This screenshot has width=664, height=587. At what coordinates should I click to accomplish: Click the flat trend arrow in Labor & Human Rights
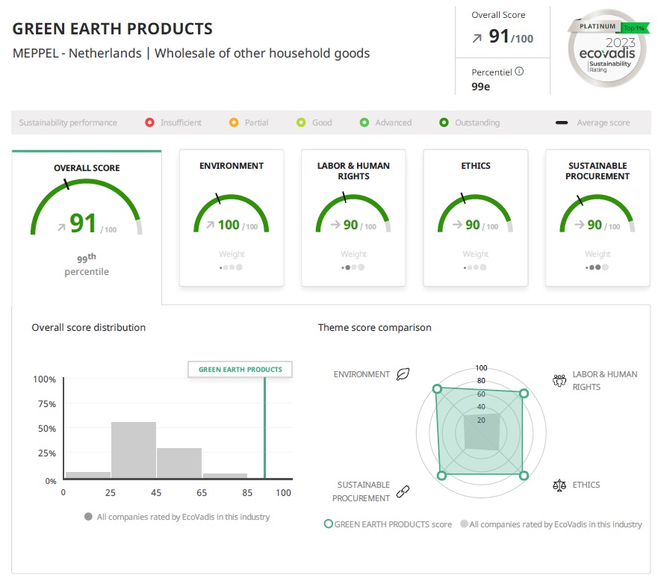(x=335, y=225)
